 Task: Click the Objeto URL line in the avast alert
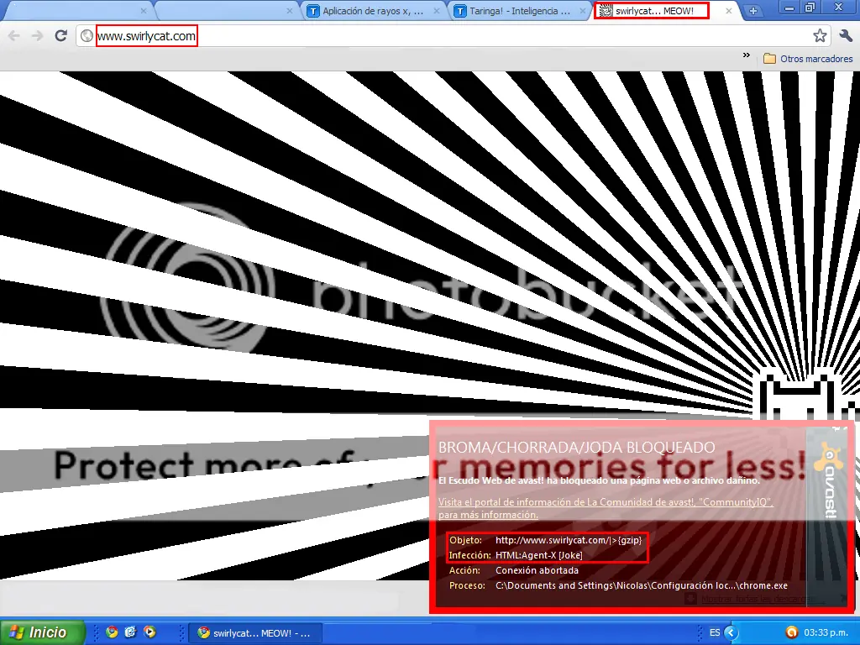click(x=546, y=540)
